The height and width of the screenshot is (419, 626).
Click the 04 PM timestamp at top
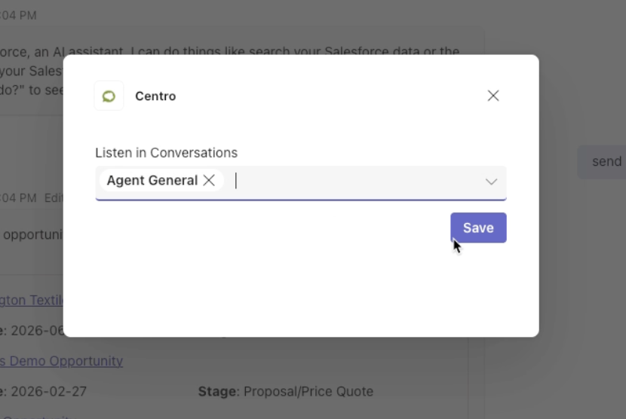pos(18,16)
